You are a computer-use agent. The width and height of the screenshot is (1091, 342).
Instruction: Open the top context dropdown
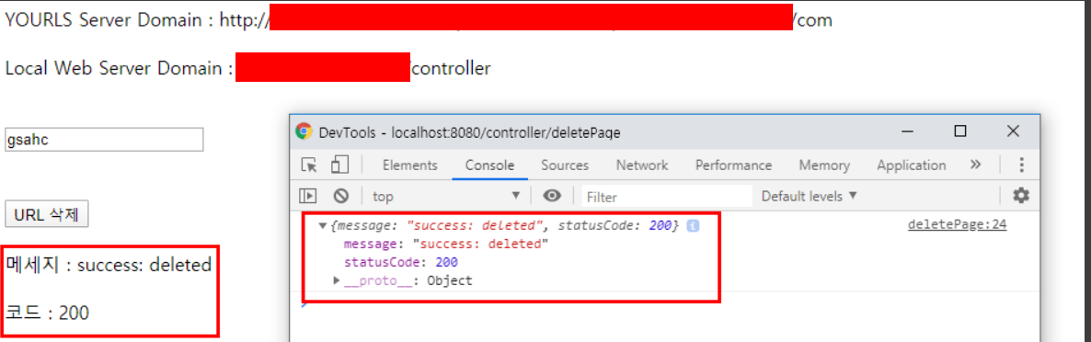447,197
